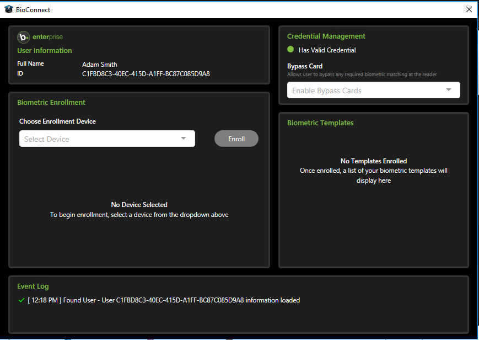This screenshot has height=340, width=479.
Task: Click the Biometric Enrollment heading
Action: pyautogui.click(x=51, y=103)
